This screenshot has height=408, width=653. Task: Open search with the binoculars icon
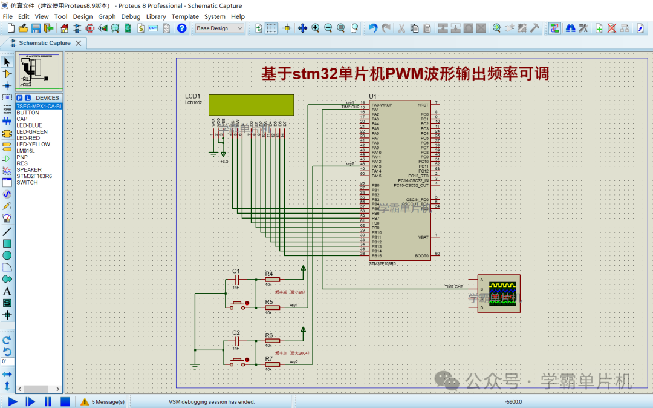(570, 28)
